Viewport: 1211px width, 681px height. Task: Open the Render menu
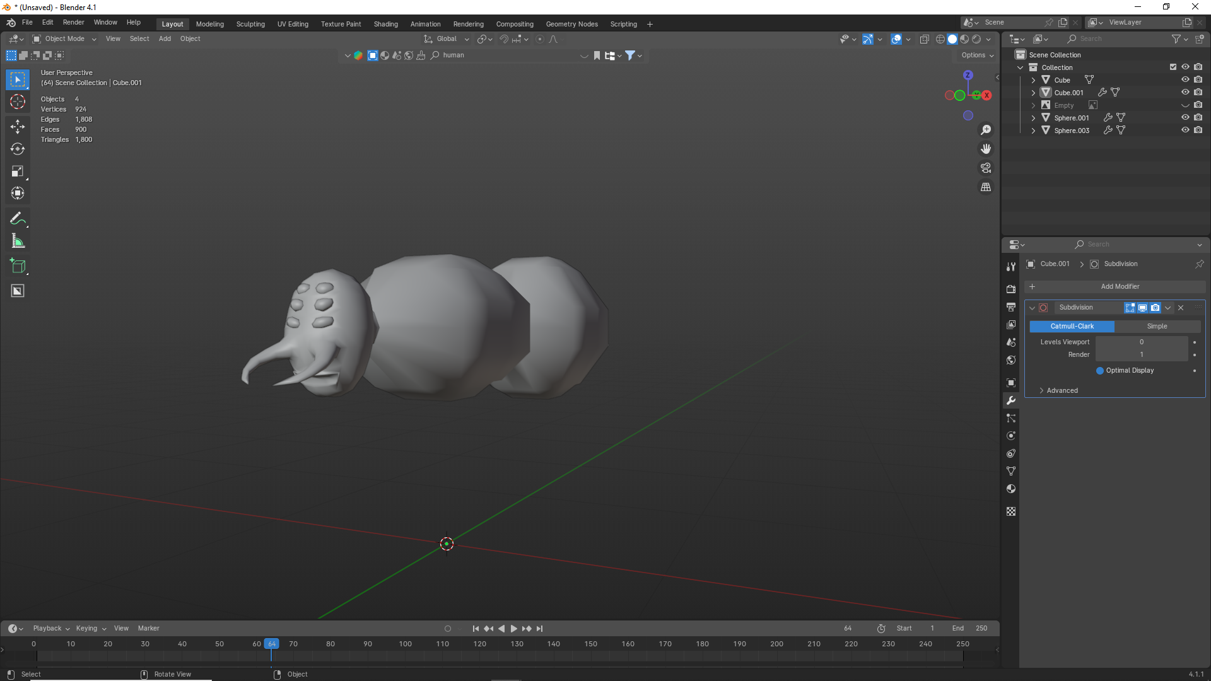[73, 22]
